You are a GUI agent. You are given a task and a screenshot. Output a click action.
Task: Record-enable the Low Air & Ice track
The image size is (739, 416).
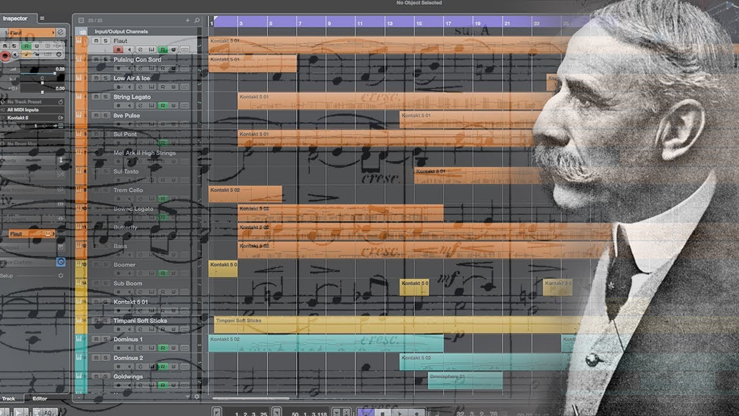tap(118, 87)
